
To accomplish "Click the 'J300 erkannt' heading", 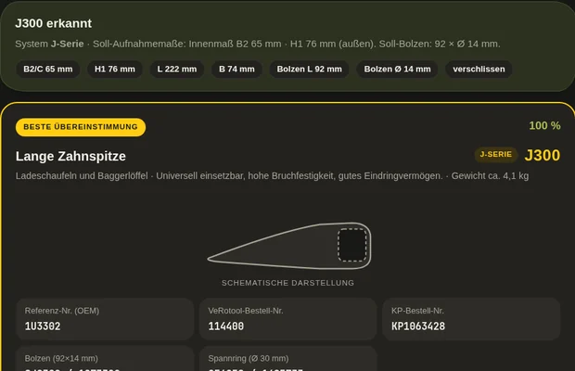I will click(54, 23).
